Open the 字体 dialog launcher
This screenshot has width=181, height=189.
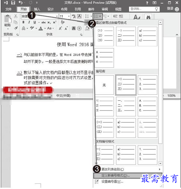click(81, 35)
